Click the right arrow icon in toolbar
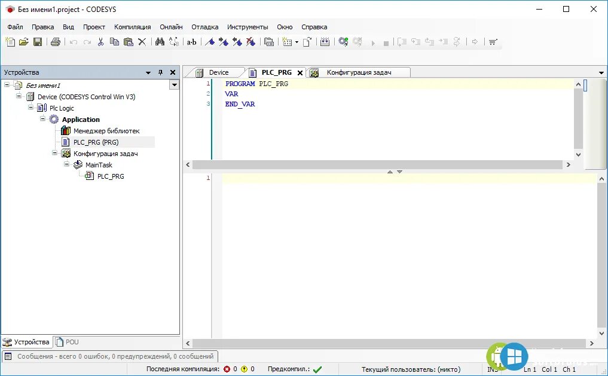 475,42
